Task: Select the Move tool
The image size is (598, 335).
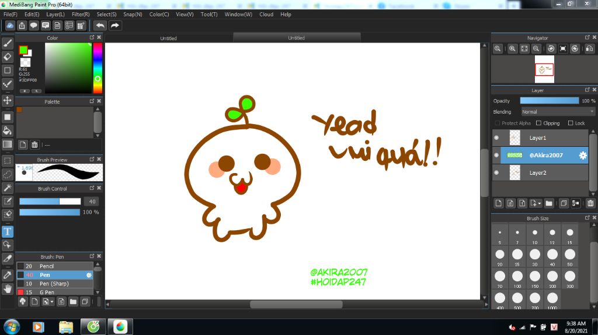Action: (x=7, y=100)
